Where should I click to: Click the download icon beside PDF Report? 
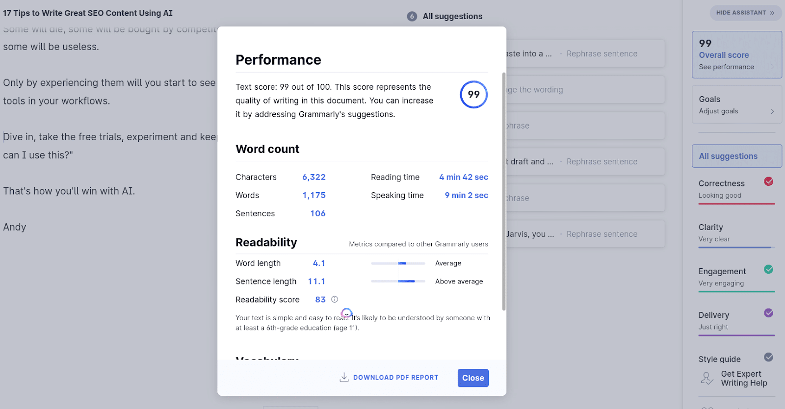344,377
